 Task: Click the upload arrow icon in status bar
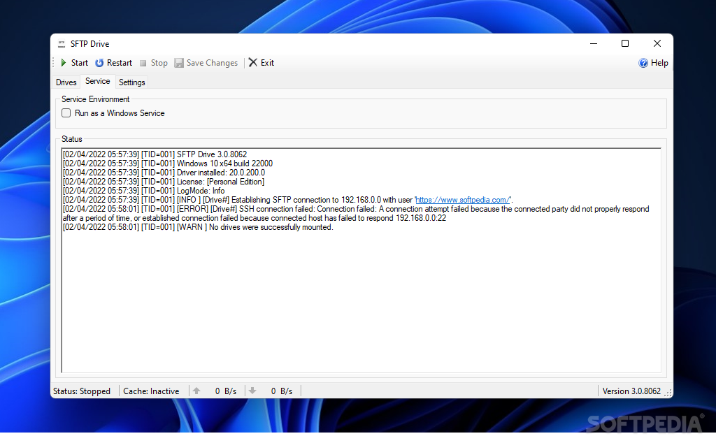coord(196,391)
